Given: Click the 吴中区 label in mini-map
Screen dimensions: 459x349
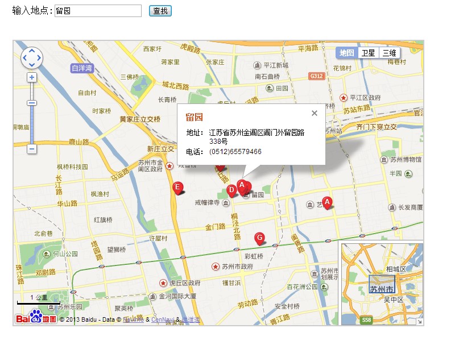Looking at the screenshot, I should tap(394, 300).
